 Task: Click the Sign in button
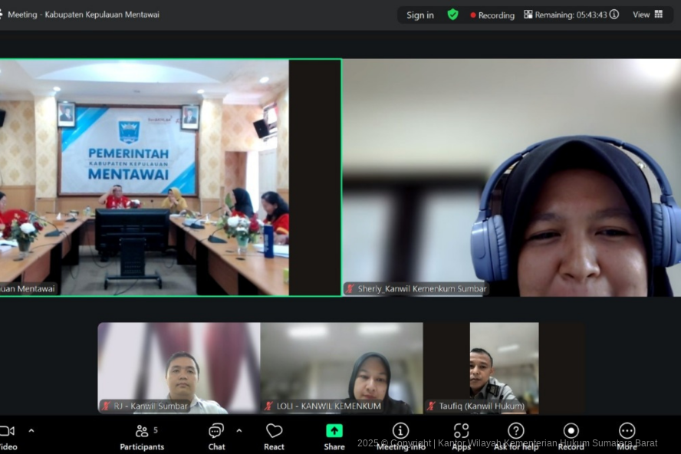[x=420, y=15]
